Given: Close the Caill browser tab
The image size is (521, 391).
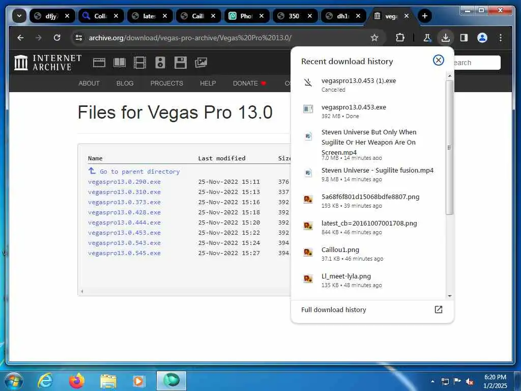Looking at the screenshot, I should pyautogui.click(x=213, y=16).
